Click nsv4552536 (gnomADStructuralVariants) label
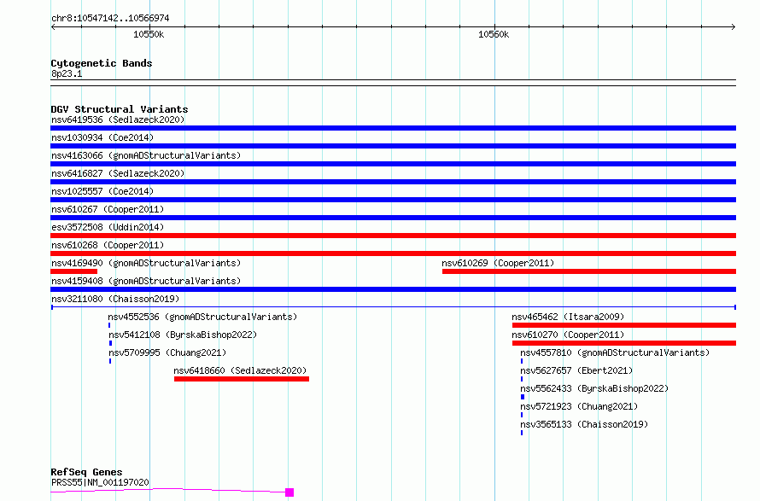Viewport: 760px width, 501px height. (x=202, y=317)
